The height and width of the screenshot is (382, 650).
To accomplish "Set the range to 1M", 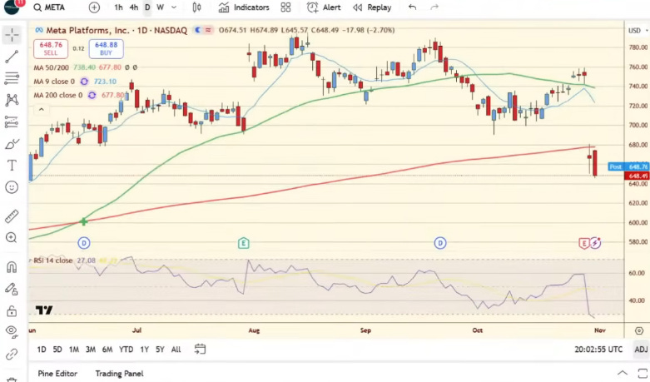I will tap(74, 350).
